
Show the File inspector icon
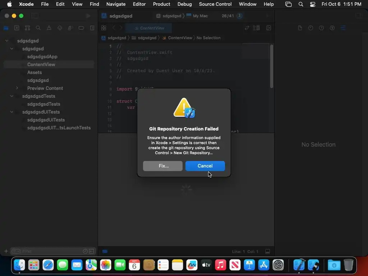click(x=300, y=28)
